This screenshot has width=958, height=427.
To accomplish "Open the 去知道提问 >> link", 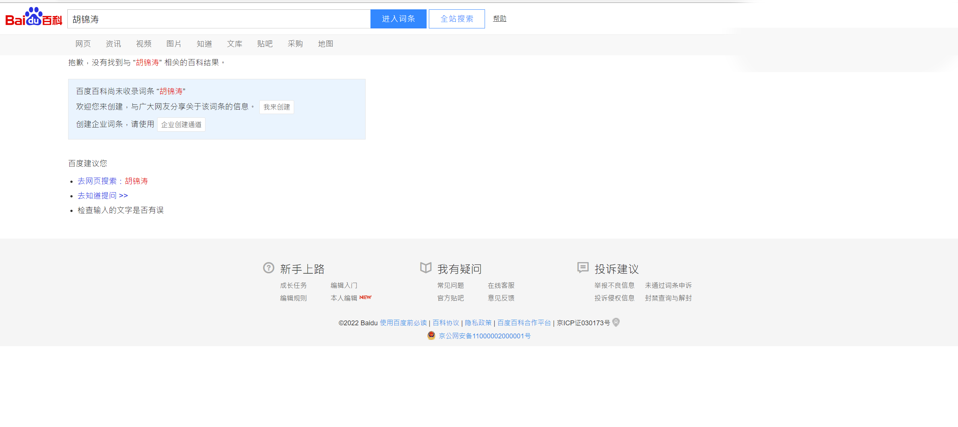I will click(x=103, y=196).
